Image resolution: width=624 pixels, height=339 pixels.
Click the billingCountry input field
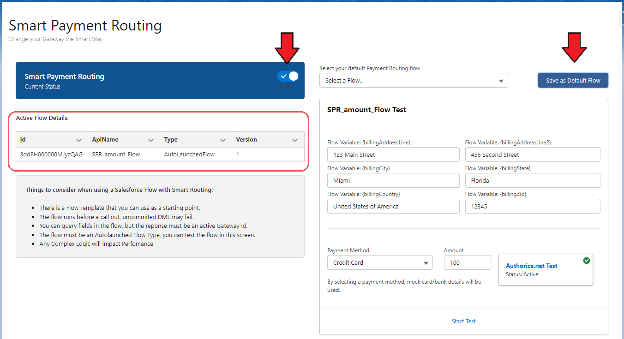(x=393, y=206)
